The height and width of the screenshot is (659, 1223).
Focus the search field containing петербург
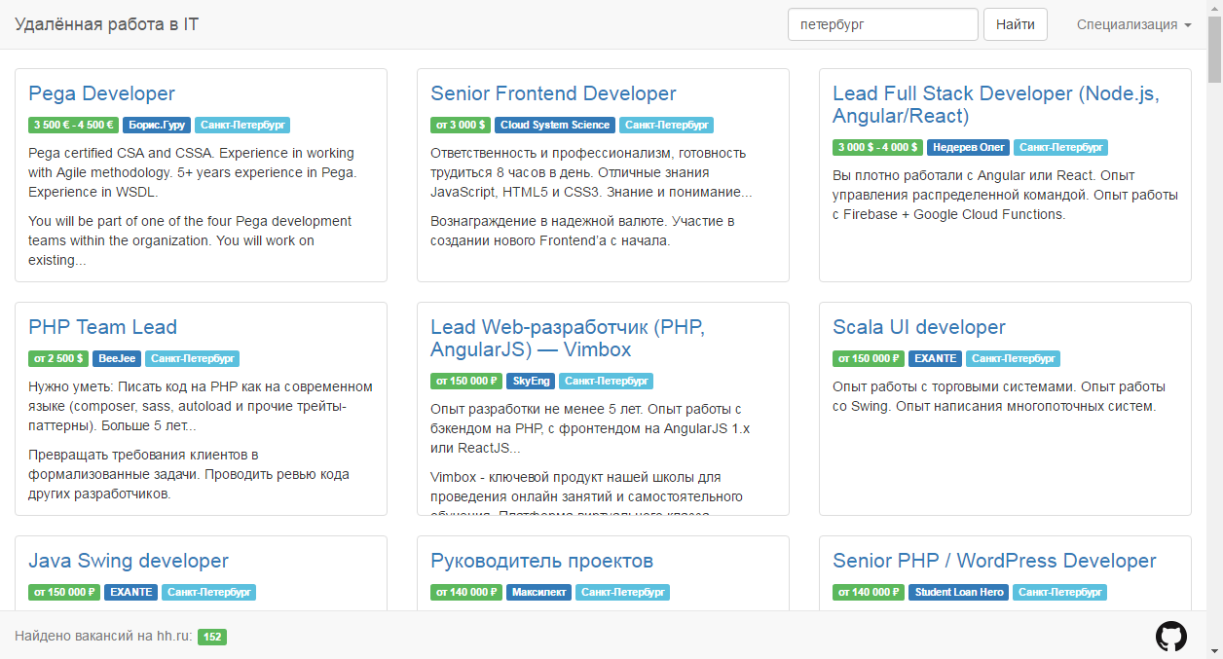(882, 24)
